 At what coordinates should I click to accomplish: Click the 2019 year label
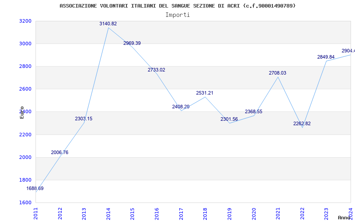tap(229, 214)
